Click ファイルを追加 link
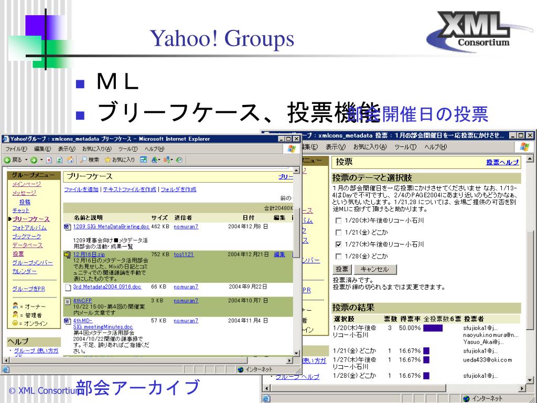Viewport: 537px width, 403px height. point(81,189)
